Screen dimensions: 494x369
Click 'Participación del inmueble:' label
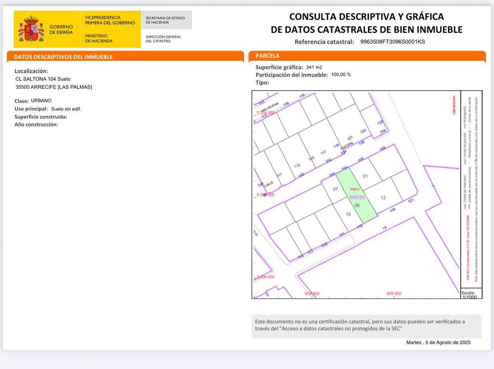pyautogui.click(x=291, y=75)
